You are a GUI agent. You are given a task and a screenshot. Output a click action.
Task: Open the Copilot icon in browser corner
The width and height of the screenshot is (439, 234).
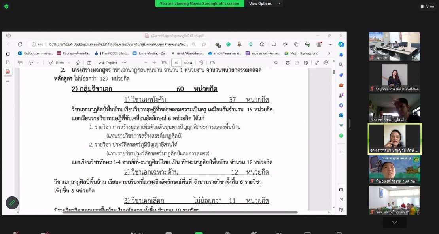pyautogui.click(x=341, y=44)
